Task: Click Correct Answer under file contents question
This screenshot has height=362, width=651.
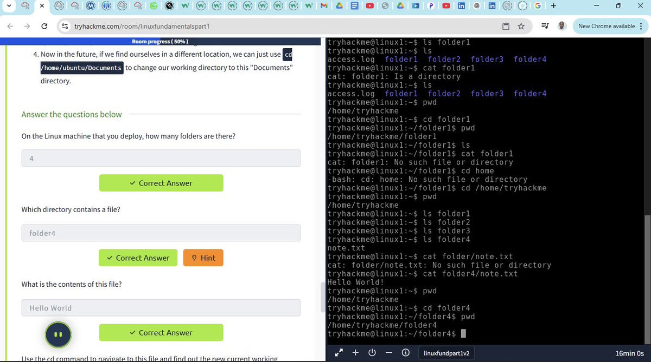Action: (x=161, y=332)
